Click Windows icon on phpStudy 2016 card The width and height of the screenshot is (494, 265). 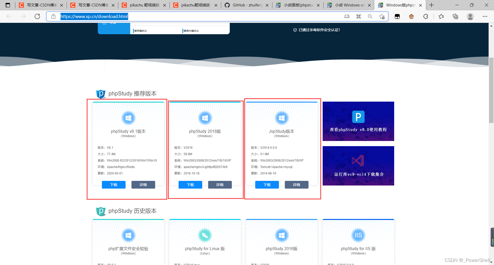[282, 235]
